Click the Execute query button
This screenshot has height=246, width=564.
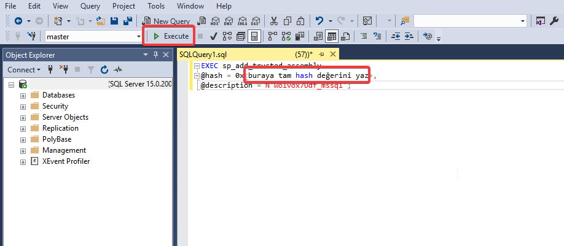coord(170,36)
